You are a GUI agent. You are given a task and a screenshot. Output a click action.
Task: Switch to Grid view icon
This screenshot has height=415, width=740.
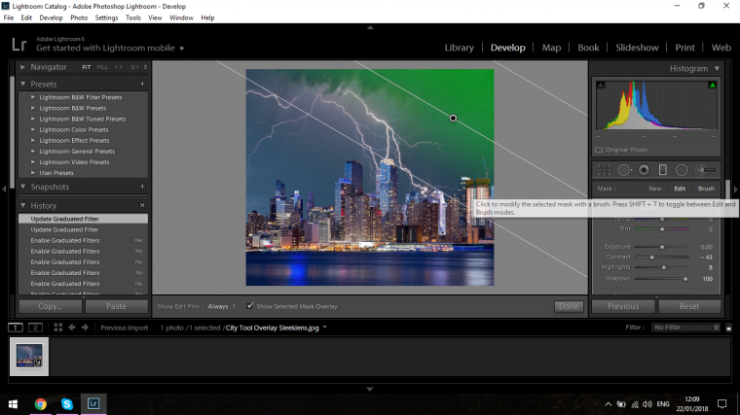58,328
